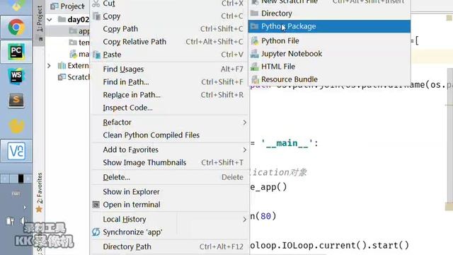Select Show in Explorer entry

coord(170,192)
